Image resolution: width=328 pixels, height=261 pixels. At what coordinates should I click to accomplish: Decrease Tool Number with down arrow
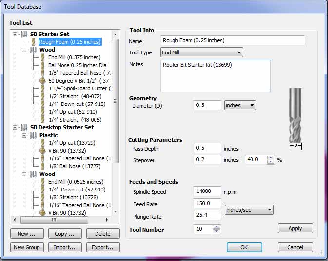click(x=217, y=231)
